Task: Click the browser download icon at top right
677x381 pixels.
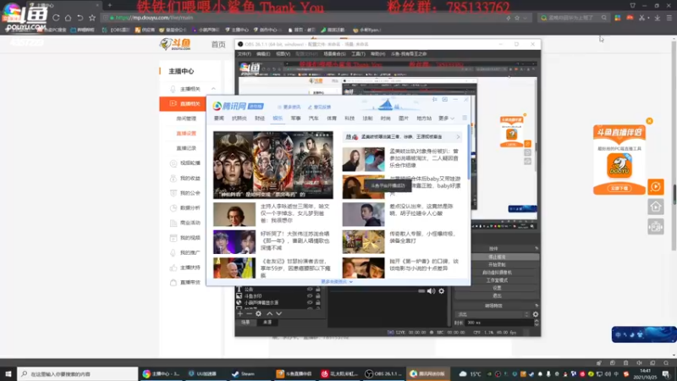Action: [658, 18]
